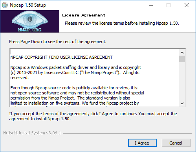
Task: Click the 'Press Page Down' instruction text
Action: pyautogui.click(x=58, y=42)
